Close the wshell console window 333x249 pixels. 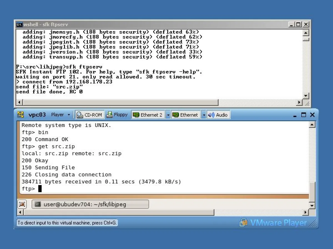pos(306,24)
